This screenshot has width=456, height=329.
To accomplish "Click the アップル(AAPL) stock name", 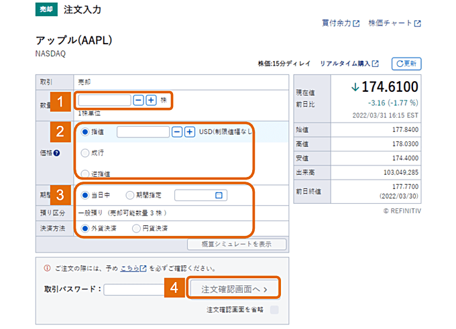I will click(x=74, y=40).
